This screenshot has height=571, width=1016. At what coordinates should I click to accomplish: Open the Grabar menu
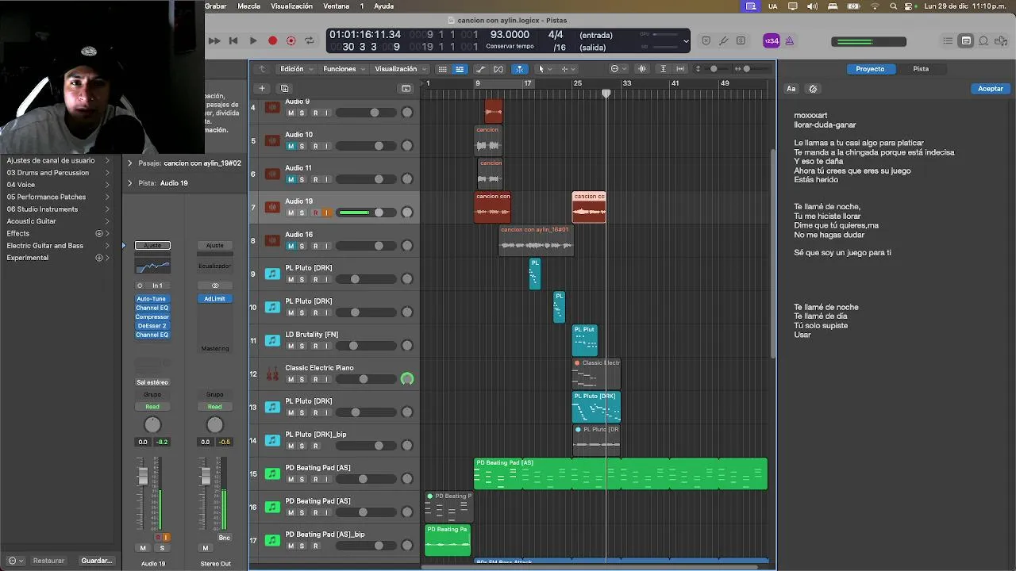point(216,6)
